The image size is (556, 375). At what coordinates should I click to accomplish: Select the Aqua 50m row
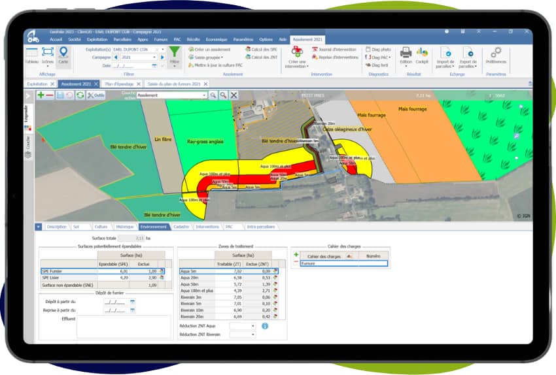pyautogui.click(x=229, y=284)
